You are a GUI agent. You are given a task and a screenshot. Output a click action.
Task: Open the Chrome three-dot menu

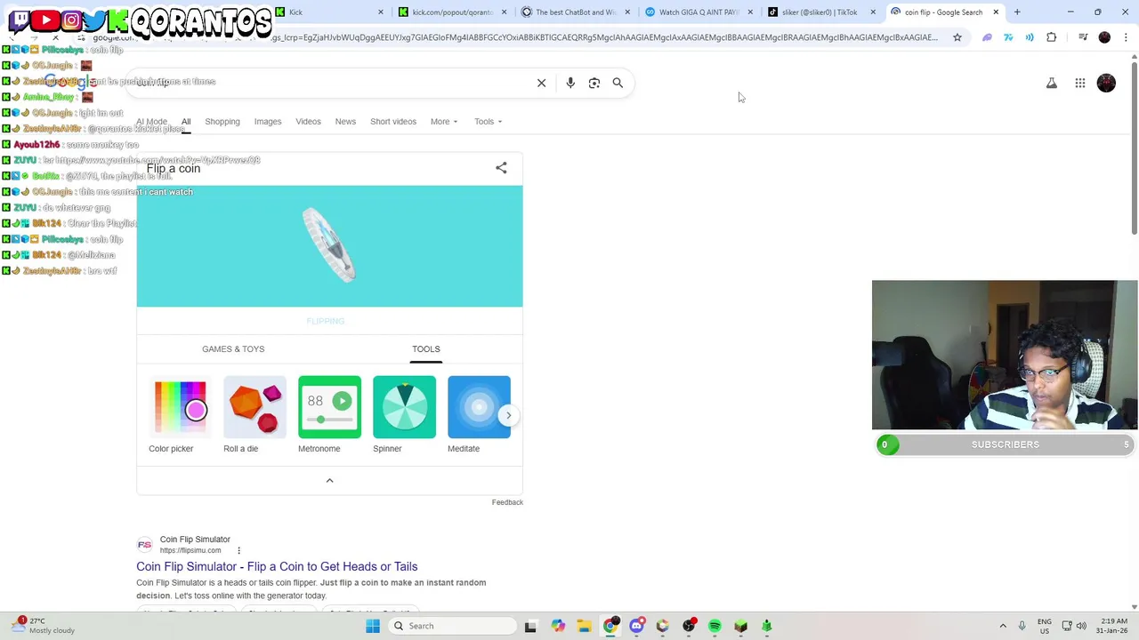point(1126,37)
